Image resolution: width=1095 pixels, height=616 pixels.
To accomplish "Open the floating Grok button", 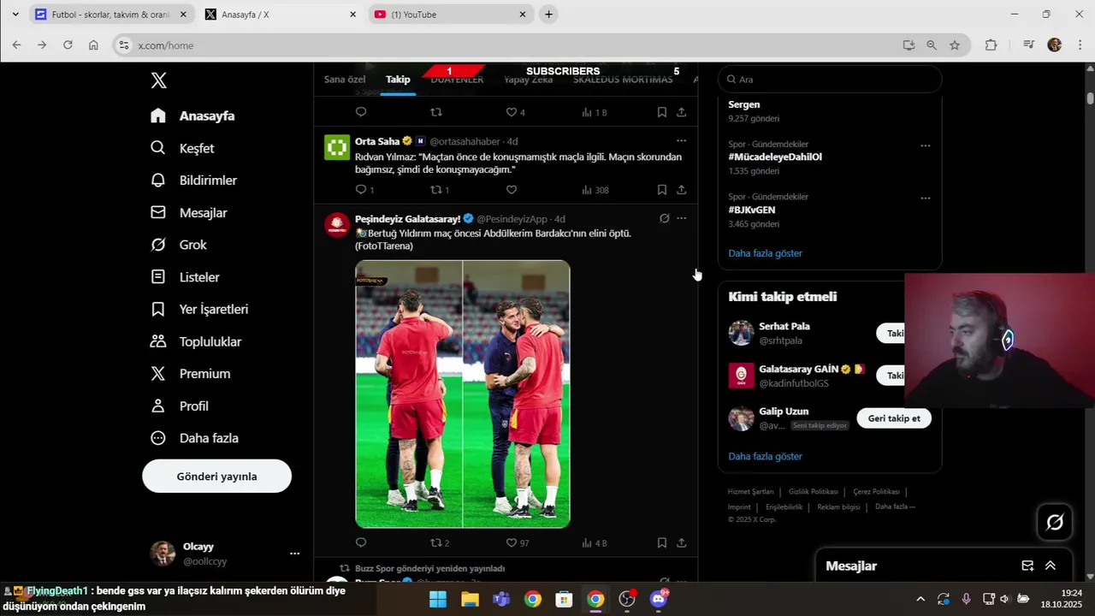I will click(x=1055, y=522).
